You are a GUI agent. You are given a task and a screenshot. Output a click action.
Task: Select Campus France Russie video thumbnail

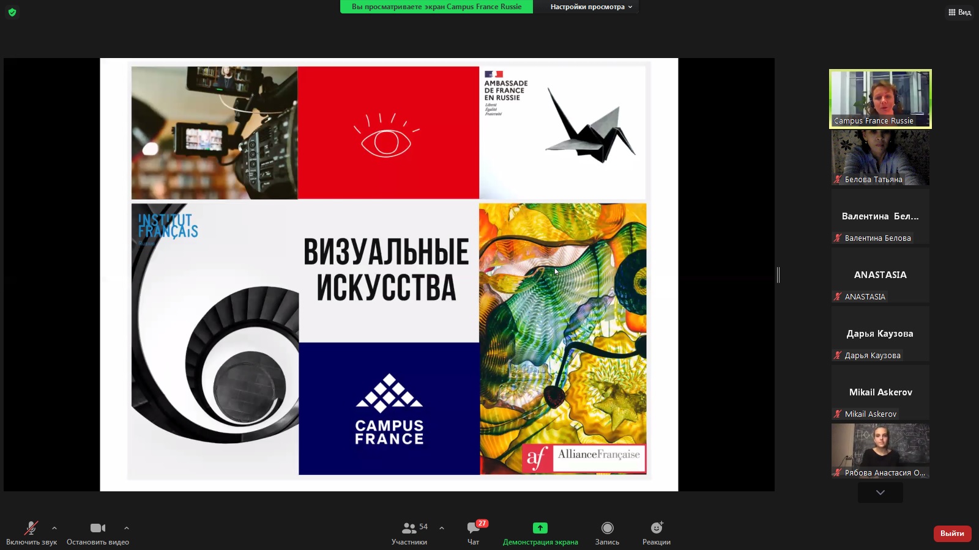(x=880, y=98)
